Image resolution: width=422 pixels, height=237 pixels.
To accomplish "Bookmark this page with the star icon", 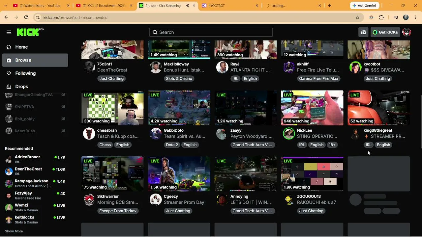I will (x=357, y=17).
